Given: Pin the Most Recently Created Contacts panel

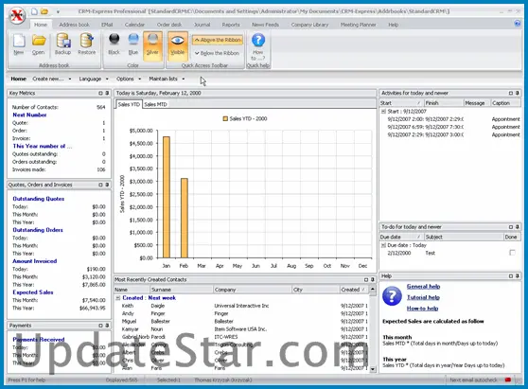Looking at the screenshot, I should pyautogui.click(x=373, y=279).
